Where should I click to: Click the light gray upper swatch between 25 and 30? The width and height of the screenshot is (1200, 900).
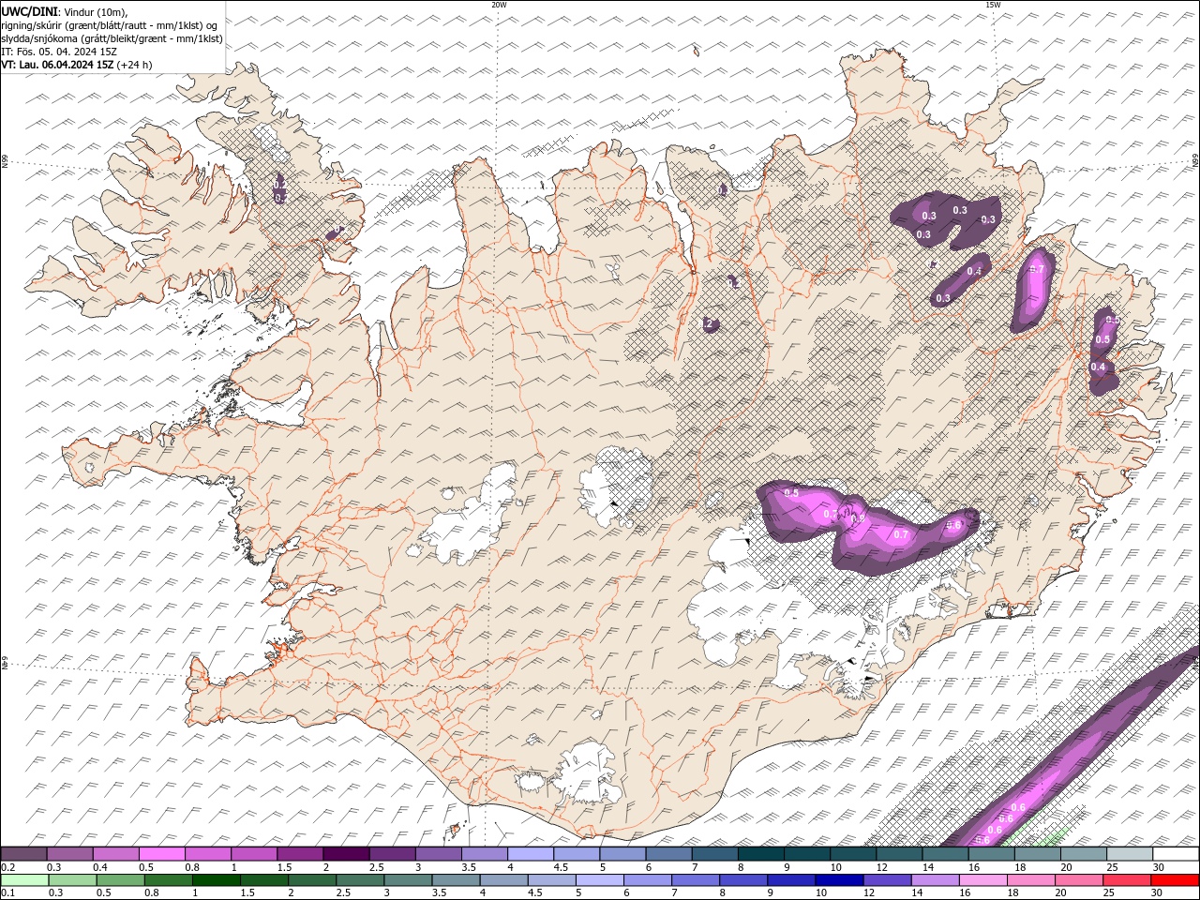pyautogui.click(x=1130, y=854)
